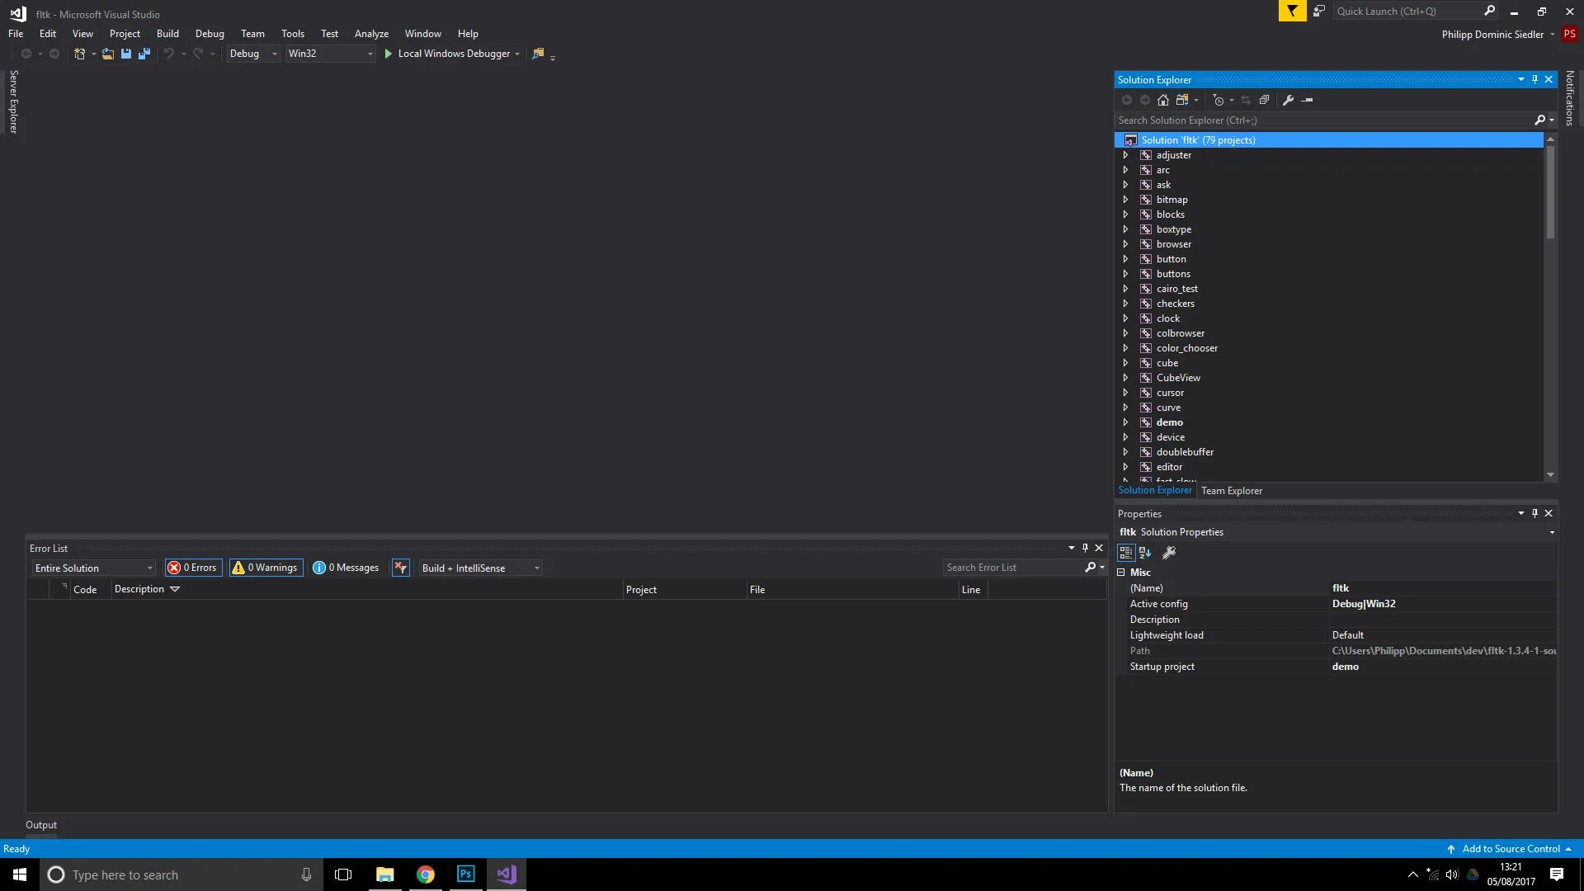Screen dimensions: 1584x891
Task: Start the Local Windows Debugger with the green arrow
Action: pos(388,54)
